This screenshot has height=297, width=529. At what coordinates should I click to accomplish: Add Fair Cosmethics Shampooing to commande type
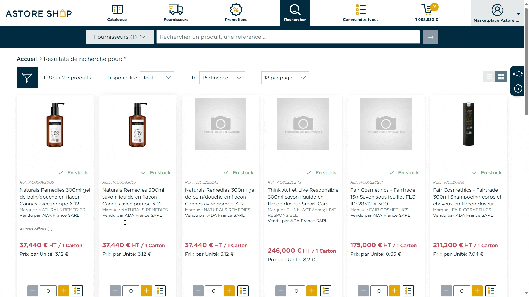pos(491,291)
